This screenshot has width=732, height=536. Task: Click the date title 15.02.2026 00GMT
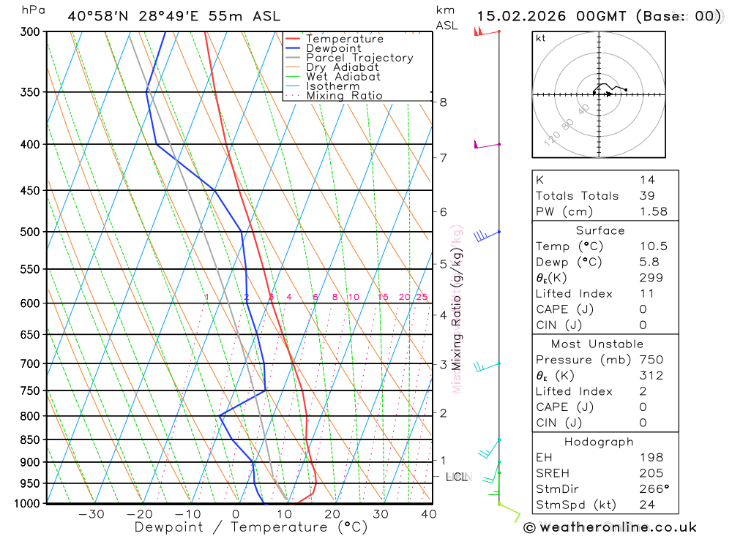(x=551, y=16)
